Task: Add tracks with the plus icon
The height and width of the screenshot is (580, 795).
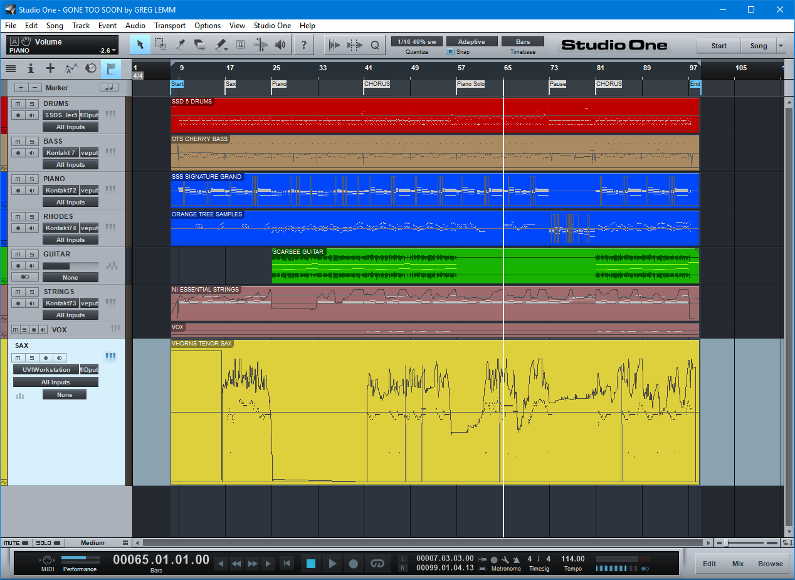Action: click(51, 68)
